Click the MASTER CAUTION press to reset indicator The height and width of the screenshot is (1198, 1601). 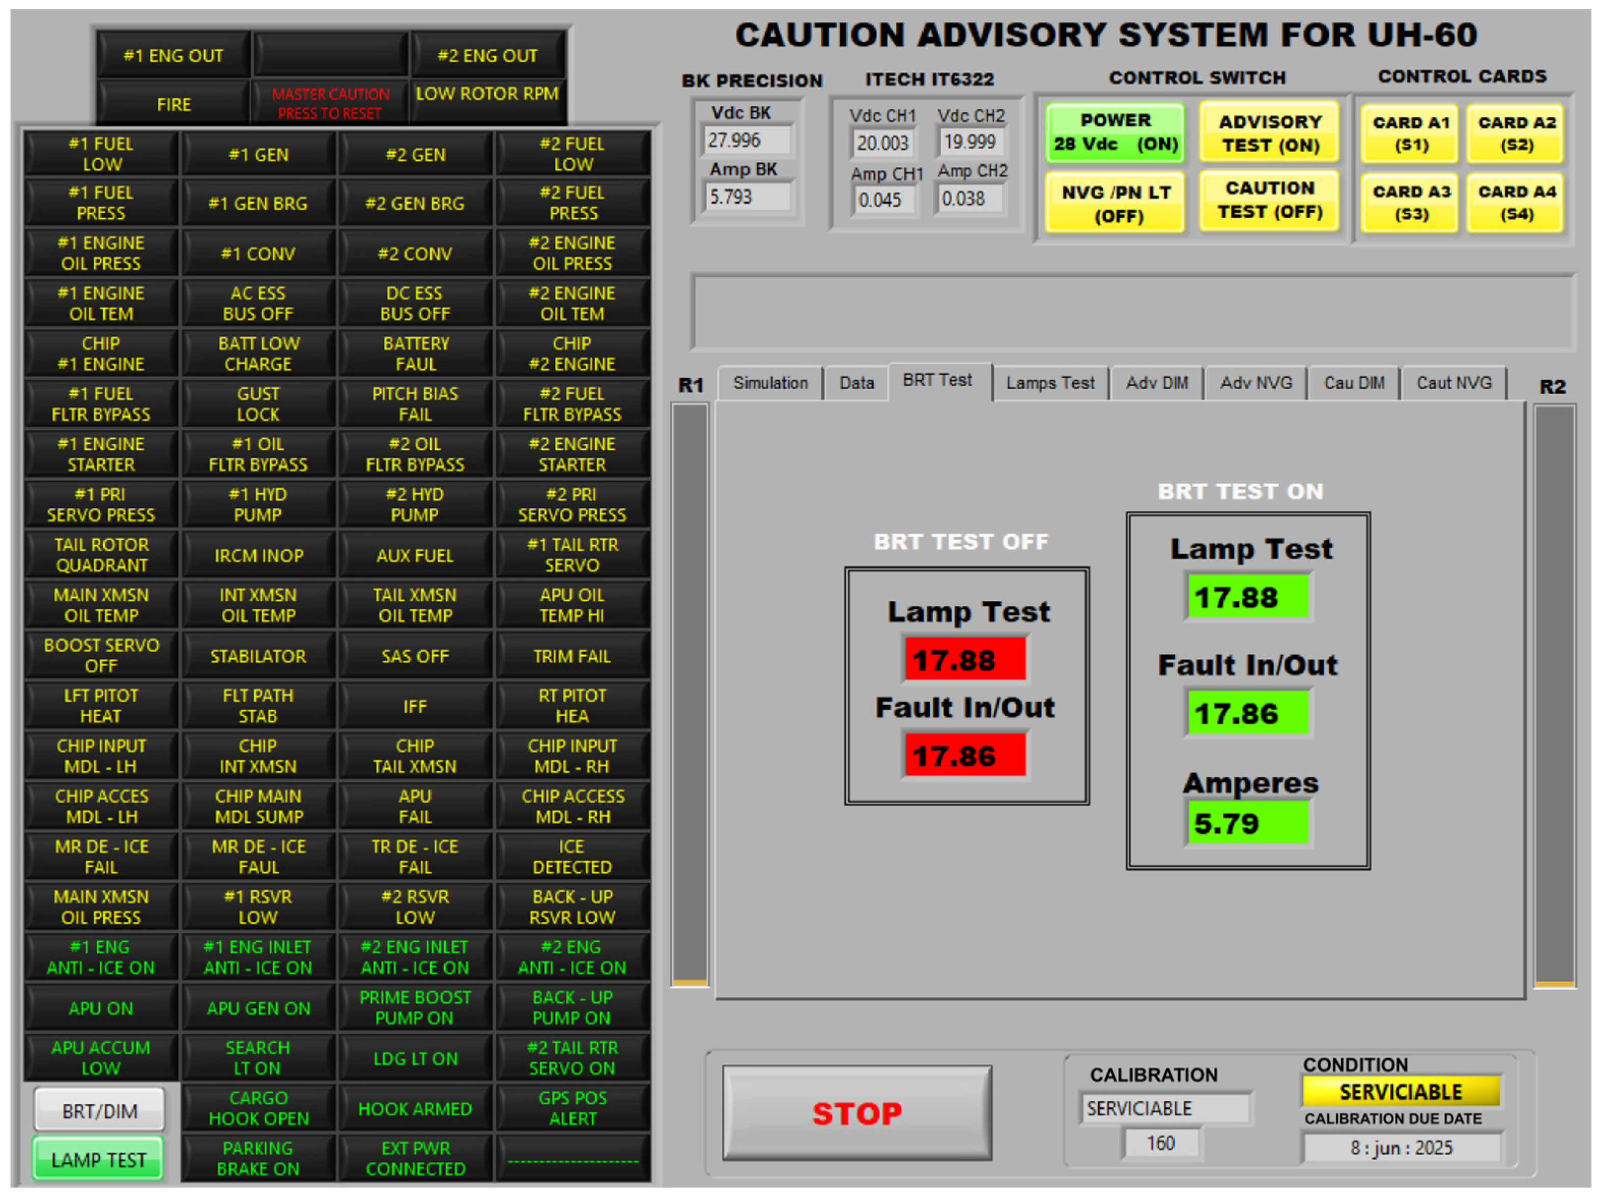[x=330, y=103]
